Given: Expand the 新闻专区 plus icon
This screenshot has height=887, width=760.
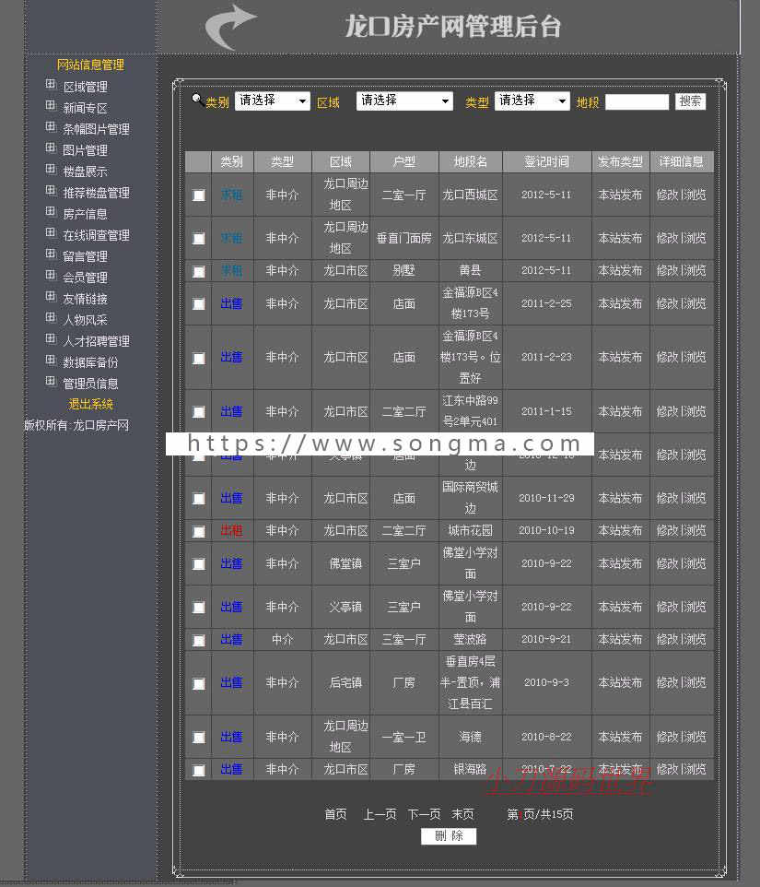Looking at the screenshot, I should pos(51,106).
